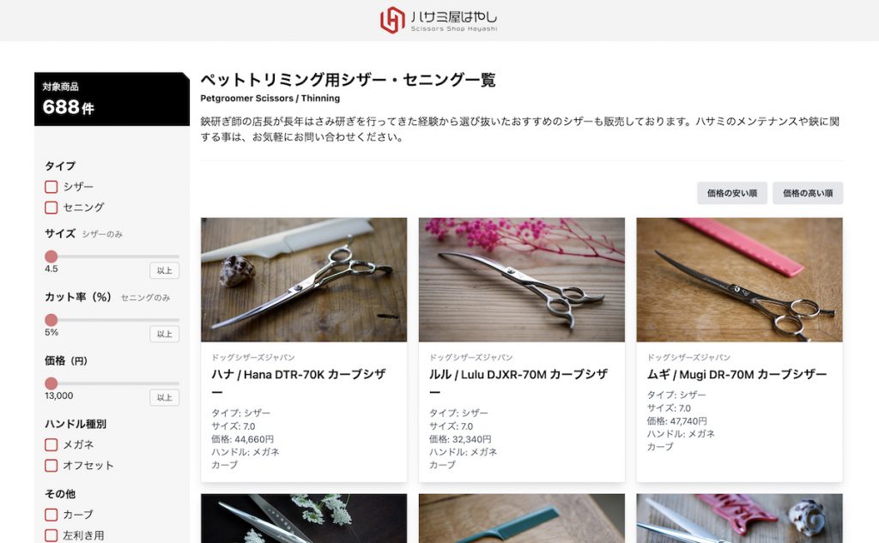Sort by 価格の安い順
This screenshot has width=879, height=543.
point(732,193)
